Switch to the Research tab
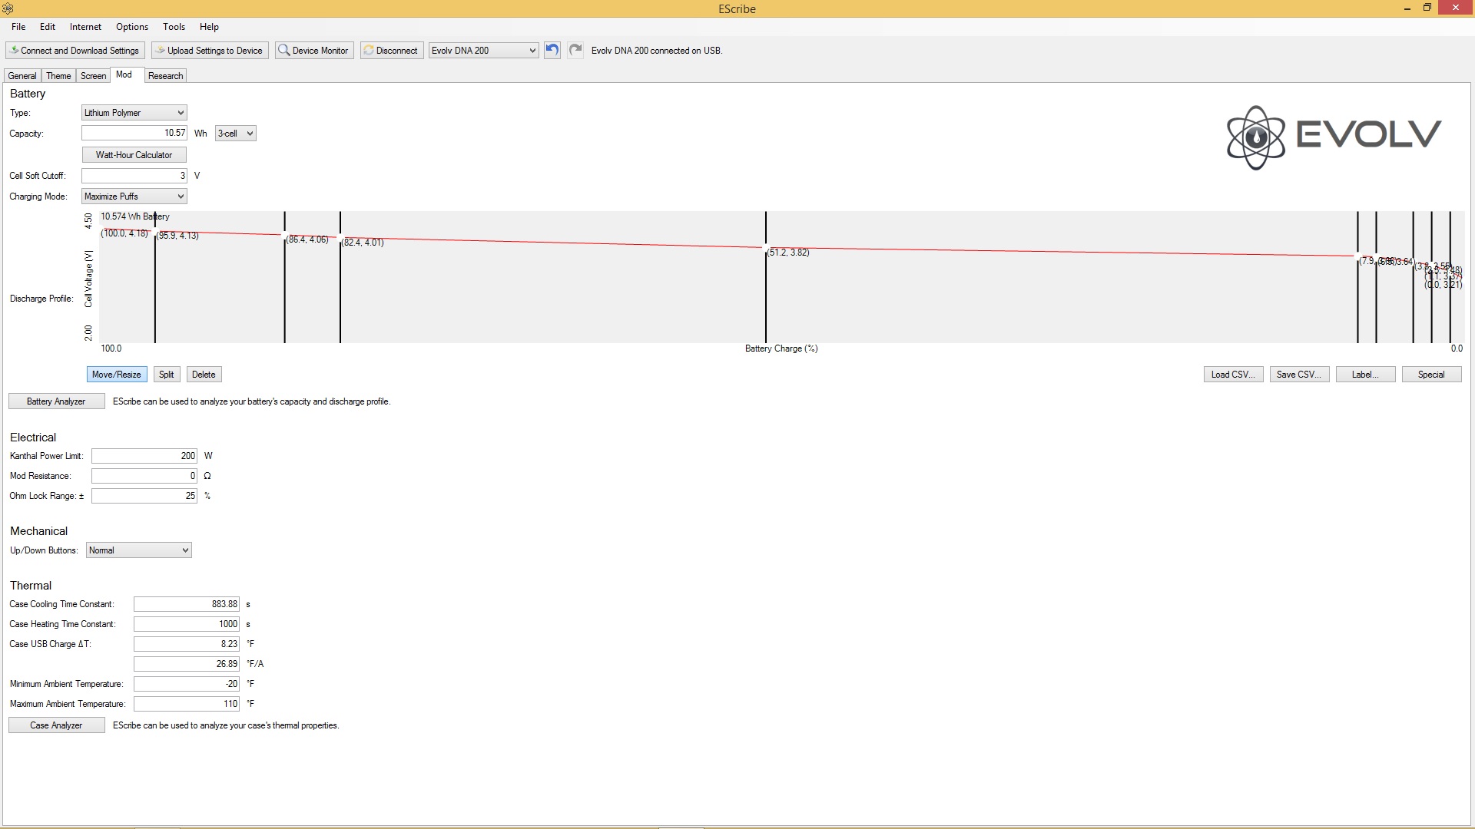The height and width of the screenshot is (829, 1475). 165,76
